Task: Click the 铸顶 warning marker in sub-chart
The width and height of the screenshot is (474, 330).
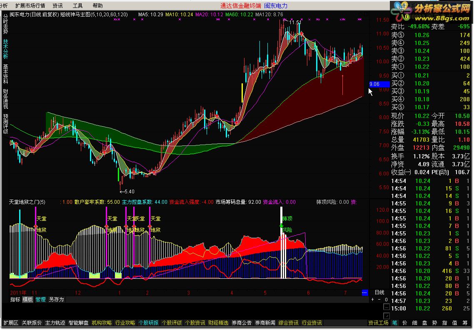Action: [287, 218]
